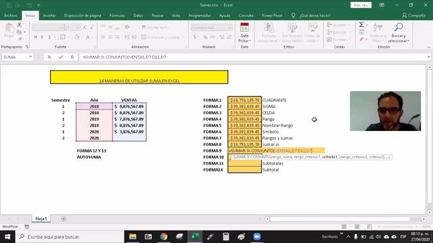This screenshot has height=243, width=433.
Task: Toggle right text alignment
Action: coord(117,37)
